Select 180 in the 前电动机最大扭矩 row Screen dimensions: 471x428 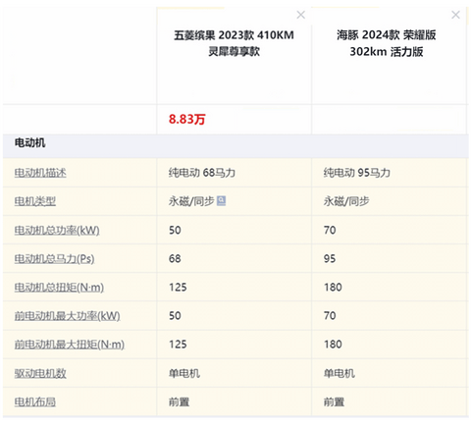point(333,345)
